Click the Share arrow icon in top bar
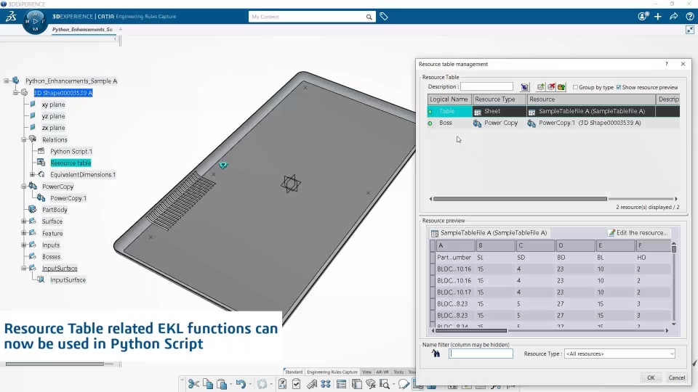This screenshot has width=698, height=392. tap(674, 17)
